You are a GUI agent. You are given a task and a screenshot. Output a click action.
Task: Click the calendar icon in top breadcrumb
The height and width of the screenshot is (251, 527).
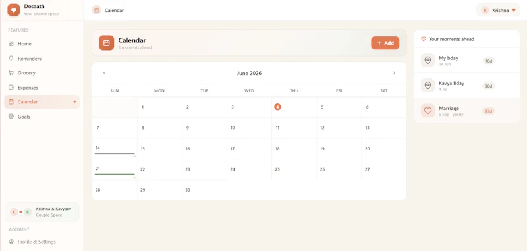point(96,10)
